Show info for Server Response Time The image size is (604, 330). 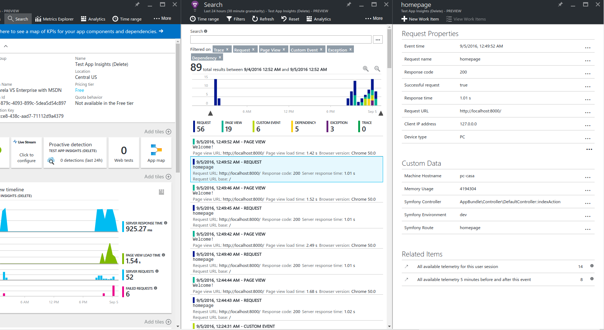(166, 223)
